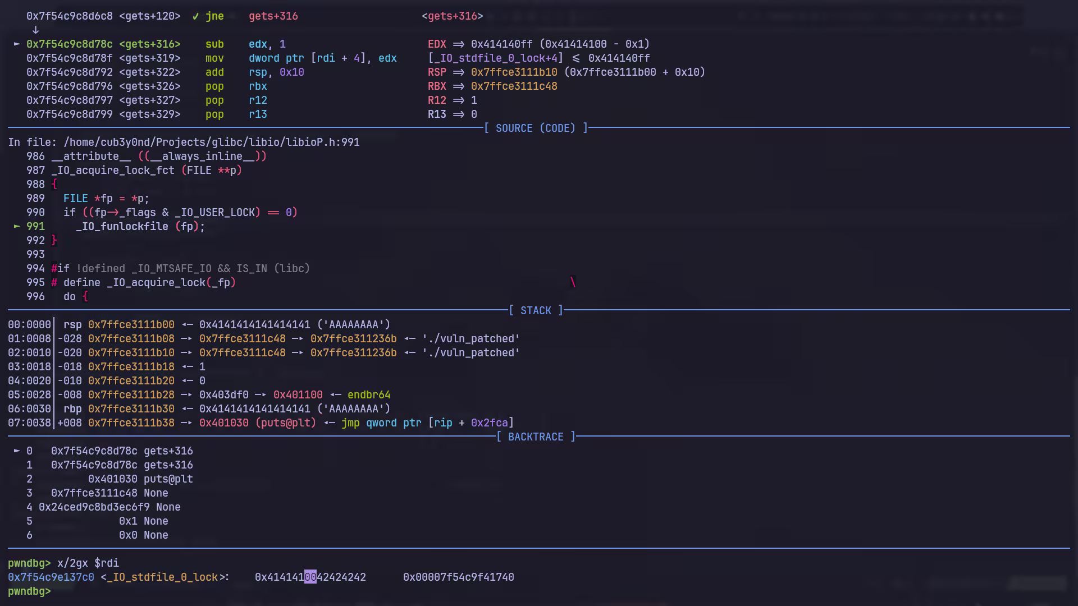Viewport: 1078px width, 606px height.
Task: Click the down arrow under gets+120
Action: 35,30
